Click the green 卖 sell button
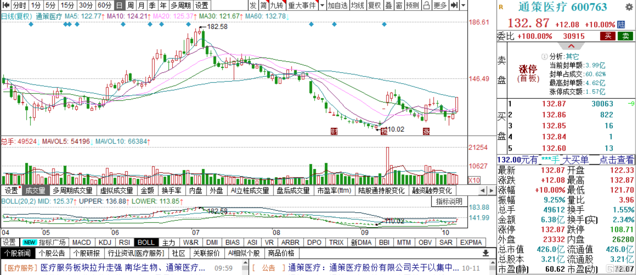The height and width of the screenshot is (275, 636). pyautogui.click(x=626, y=36)
